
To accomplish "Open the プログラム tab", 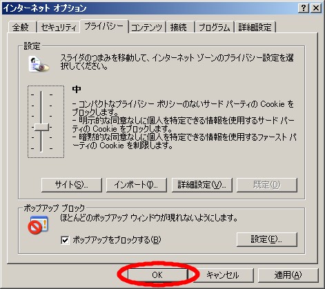I will coord(215,28).
